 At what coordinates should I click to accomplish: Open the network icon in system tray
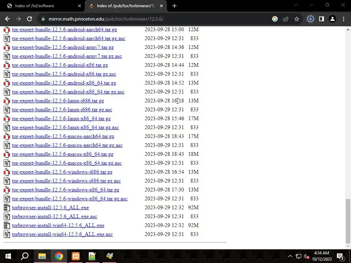(x=299, y=256)
